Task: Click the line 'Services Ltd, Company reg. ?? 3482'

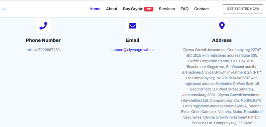Action: [x=222, y=123]
